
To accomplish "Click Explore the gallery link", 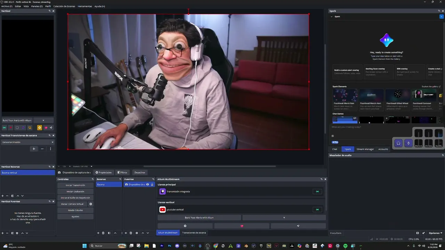I will point(431,86).
